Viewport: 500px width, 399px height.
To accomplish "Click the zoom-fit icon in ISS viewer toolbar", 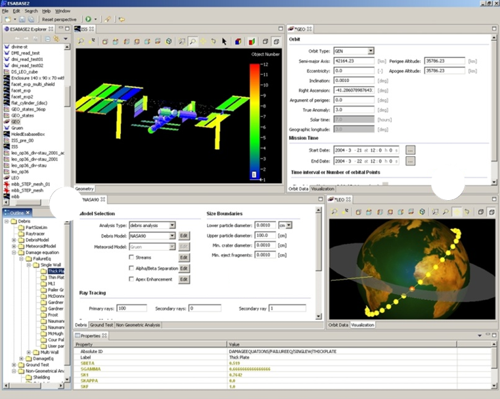I will tap(81, 42).
